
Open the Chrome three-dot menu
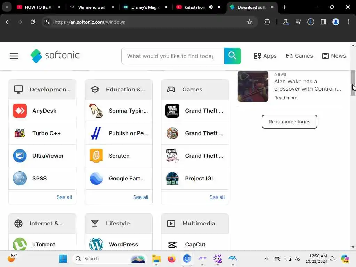(x=348, y=22)
